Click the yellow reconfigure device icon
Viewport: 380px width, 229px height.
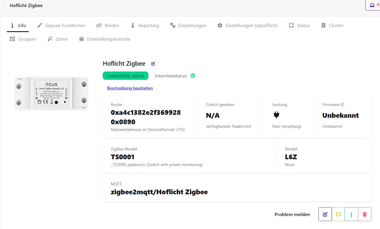[x=338, y=214]
